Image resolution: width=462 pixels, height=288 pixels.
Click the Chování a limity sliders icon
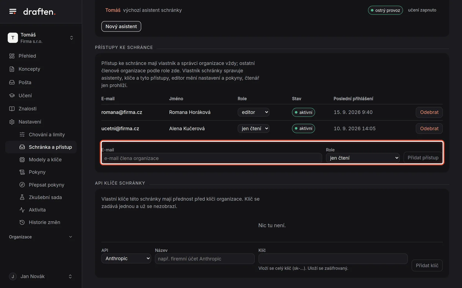point(22,134)
